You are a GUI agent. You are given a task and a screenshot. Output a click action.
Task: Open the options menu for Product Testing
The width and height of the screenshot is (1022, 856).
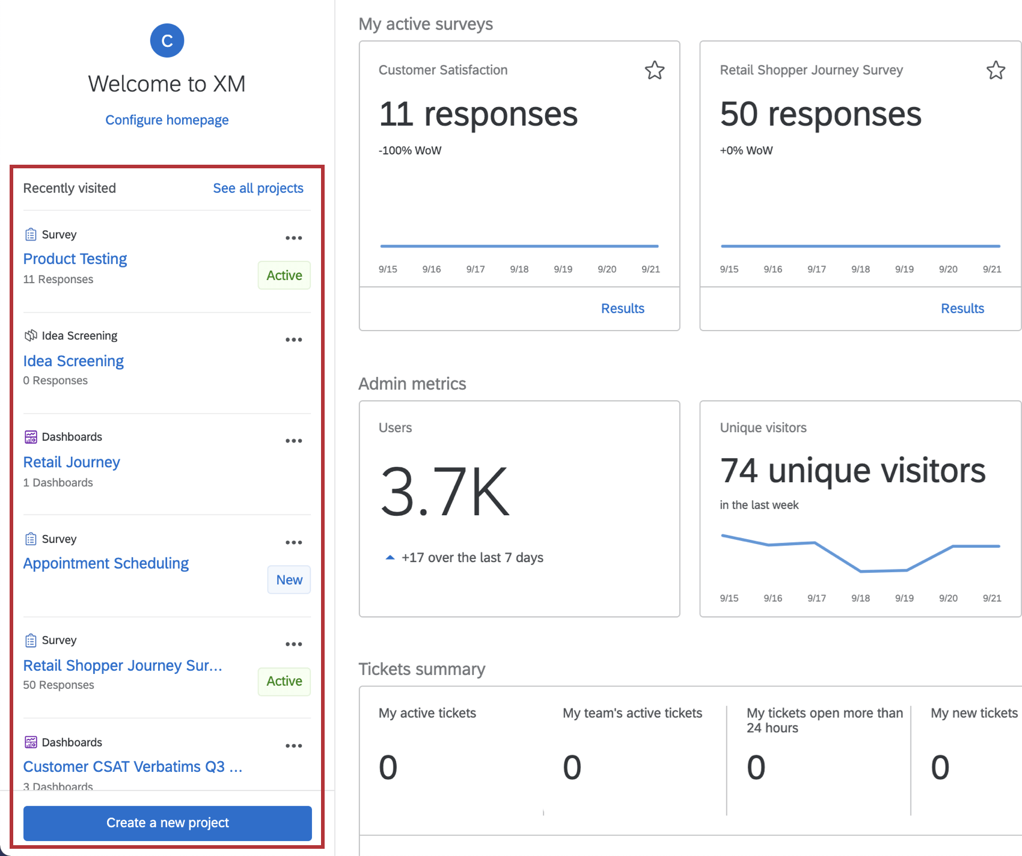pyautogui.click(x=294, y=237)
